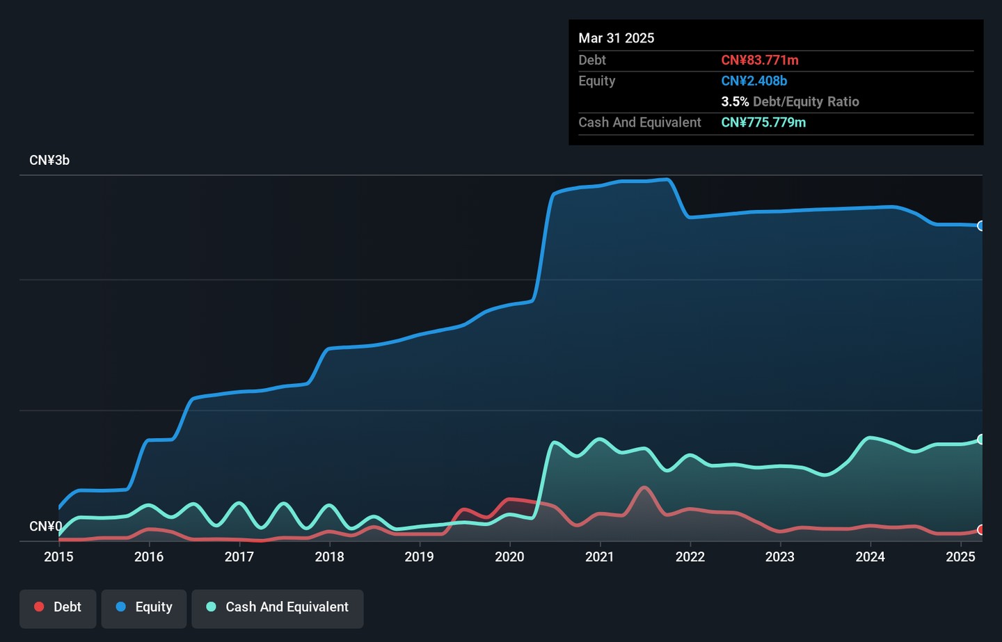Viewport: 1002px width, 642px height.
Task: Click the teal dot beside Cash And Equivalent
Action: click(212, 607)
